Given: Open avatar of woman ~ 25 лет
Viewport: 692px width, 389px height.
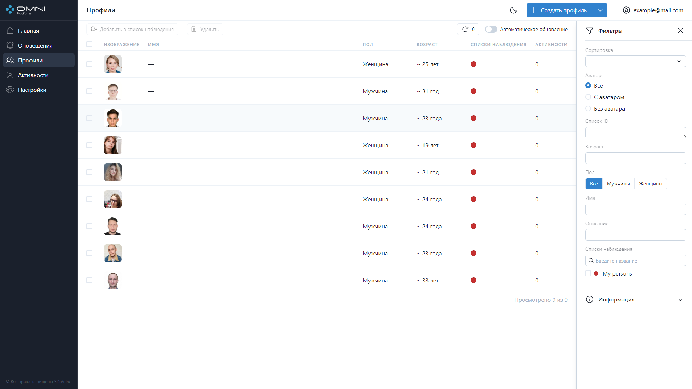Looking at the screenshot, I should tap(113, 64).
